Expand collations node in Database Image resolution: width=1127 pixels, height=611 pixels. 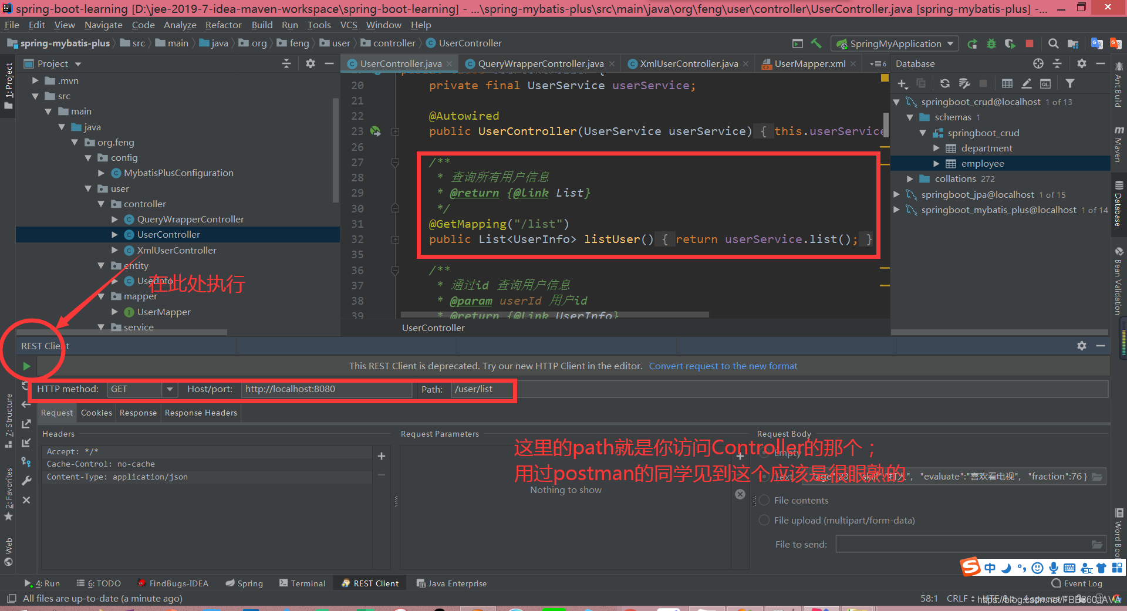pyautogui.click(x=910, y=178)
